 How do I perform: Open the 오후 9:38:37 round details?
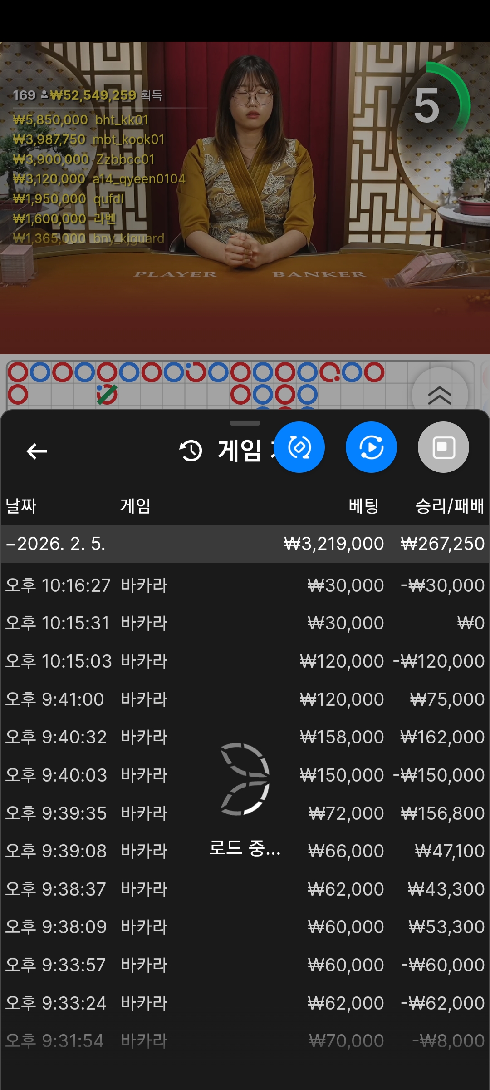click(x=245, y=889)
